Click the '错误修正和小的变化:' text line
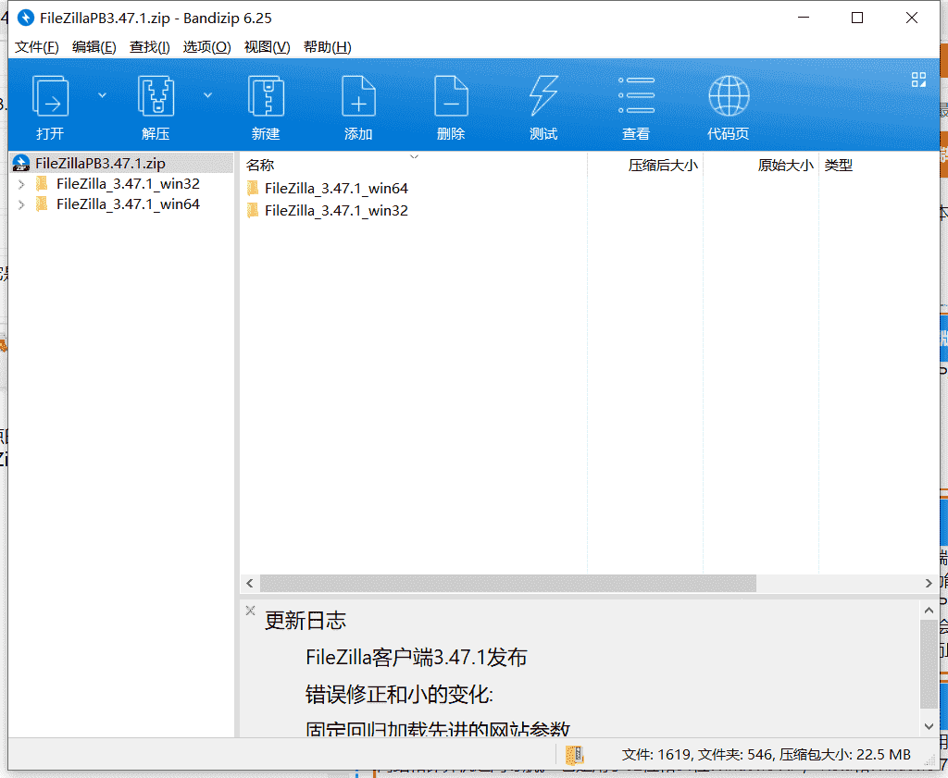The height and width of the screenshot is (778, 948). coord(399,695)
